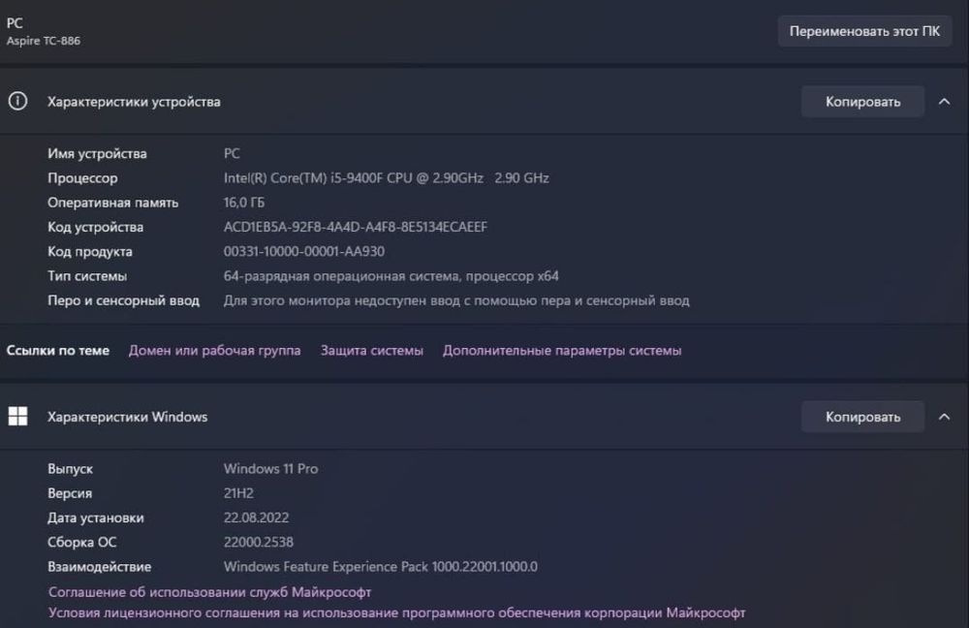Open the Домен или рабочая группа link
This screenshot has width=969, height=628.
point(214,351)
